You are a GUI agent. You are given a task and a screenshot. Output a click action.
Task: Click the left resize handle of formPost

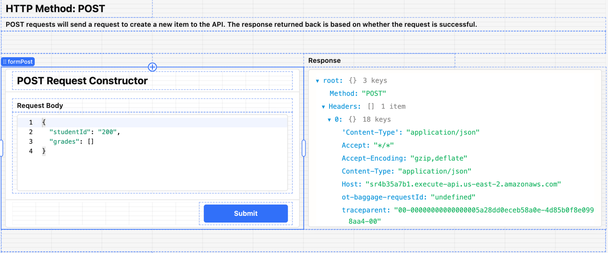1,148
